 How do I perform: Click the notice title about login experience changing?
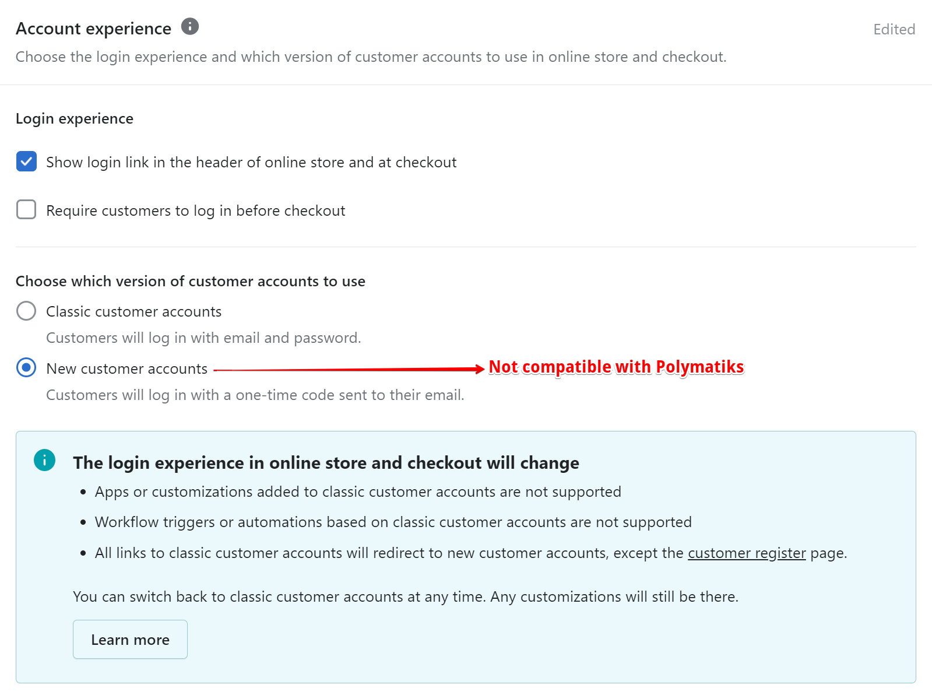click(x=325, y=462)
